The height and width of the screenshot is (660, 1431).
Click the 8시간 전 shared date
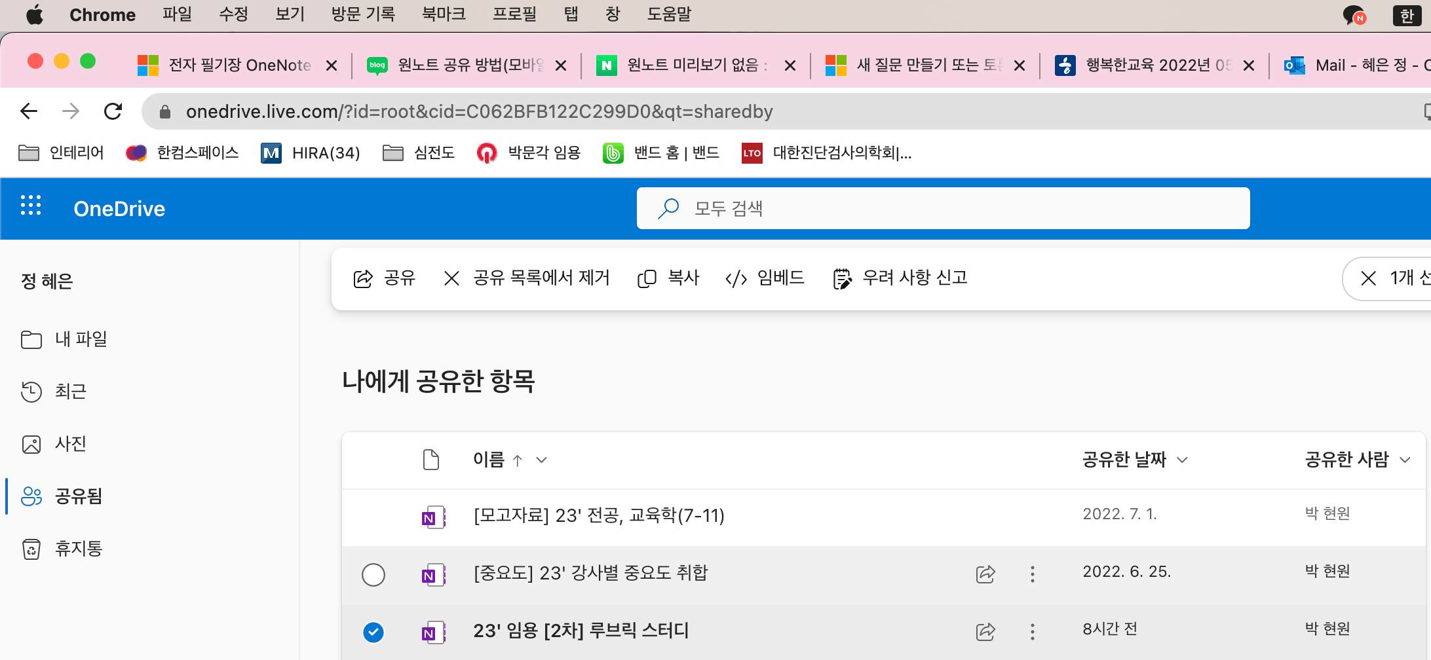click(1110, 629)
